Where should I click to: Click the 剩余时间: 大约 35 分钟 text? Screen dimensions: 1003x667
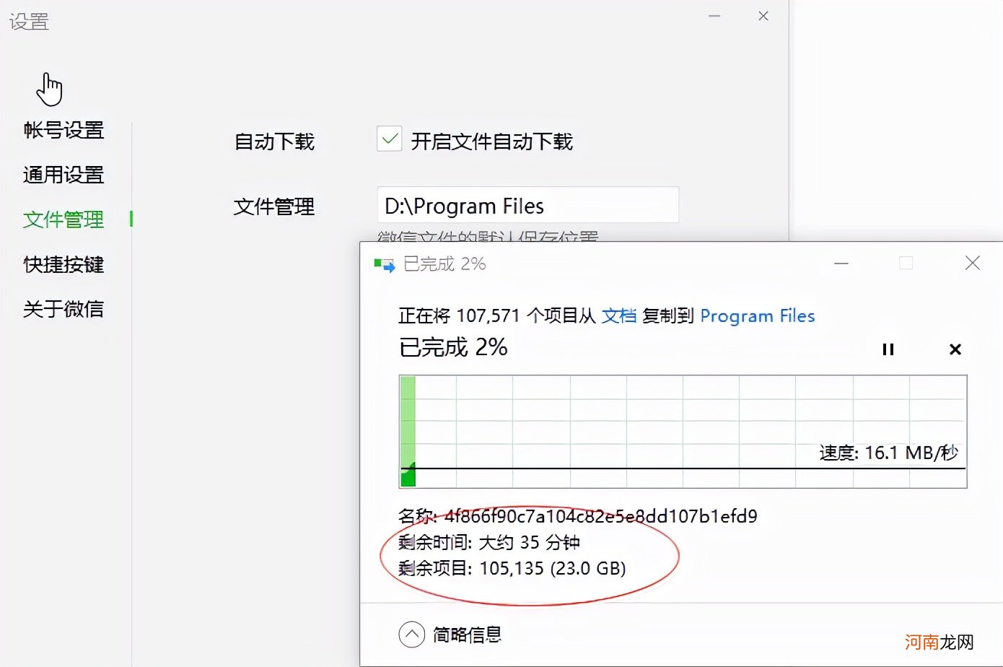click(489, 542)
